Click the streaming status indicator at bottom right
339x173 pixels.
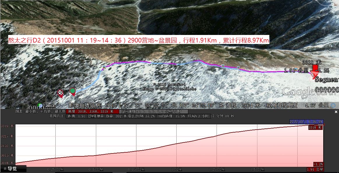click(x=333, y=105)
